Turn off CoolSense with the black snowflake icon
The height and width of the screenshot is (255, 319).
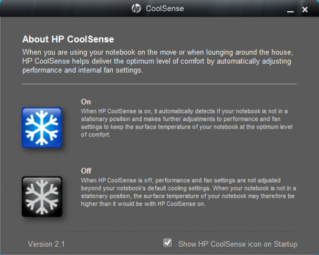pyautogui.click(x=42, y=197)
